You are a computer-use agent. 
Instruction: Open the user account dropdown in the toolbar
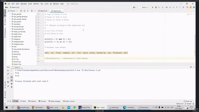click(x=134, y=7)
